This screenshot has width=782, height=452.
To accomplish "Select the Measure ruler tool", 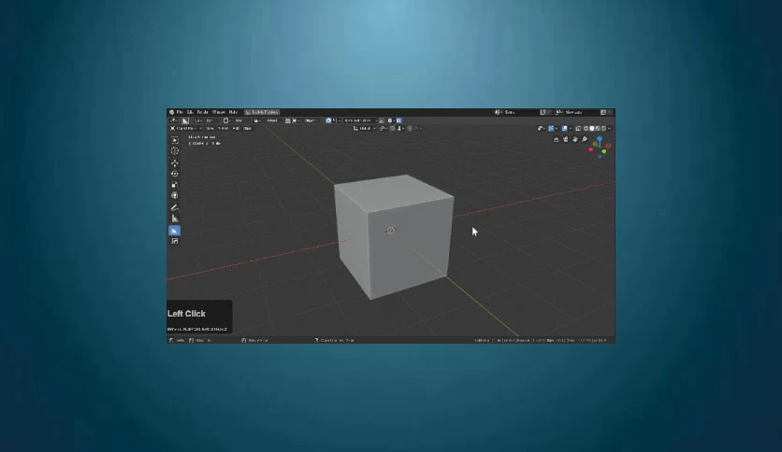I will pyautogui.click(x=175, y=219).
